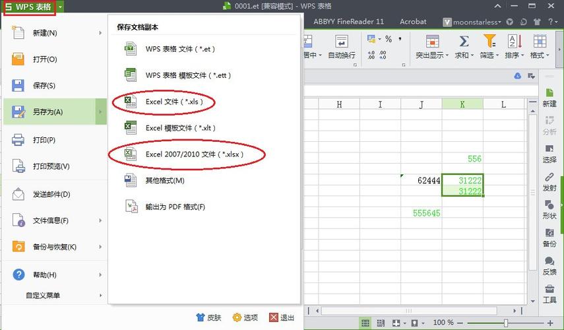Open the WPS 表格 application menu button
Screen dimensions: 564x330
[29, 7]
